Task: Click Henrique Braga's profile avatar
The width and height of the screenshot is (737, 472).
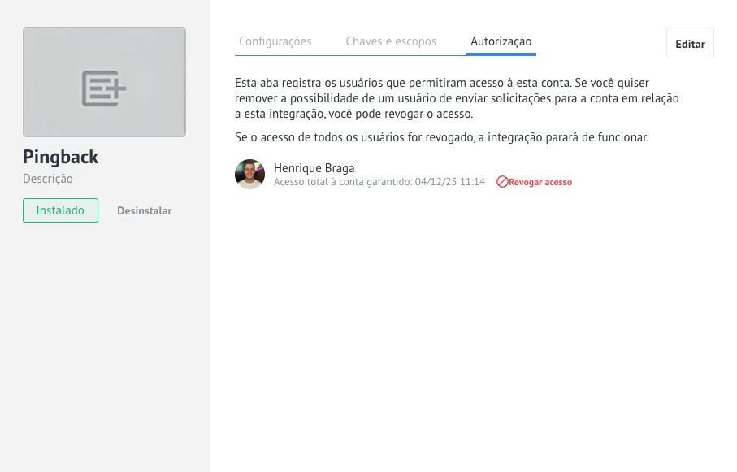Action: click(249, 174)
